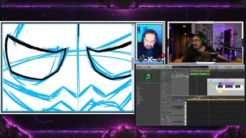Image resolution: width=246 pixels, height=138 pixels.
Task: Click the green music note icon in the Library
Action: pyautogui.click(x=148, y=77)
